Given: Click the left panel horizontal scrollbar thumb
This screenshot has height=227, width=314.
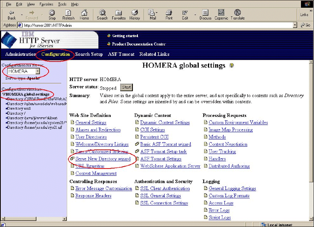Looking at the screenshot, I should (x=21, y=219).
